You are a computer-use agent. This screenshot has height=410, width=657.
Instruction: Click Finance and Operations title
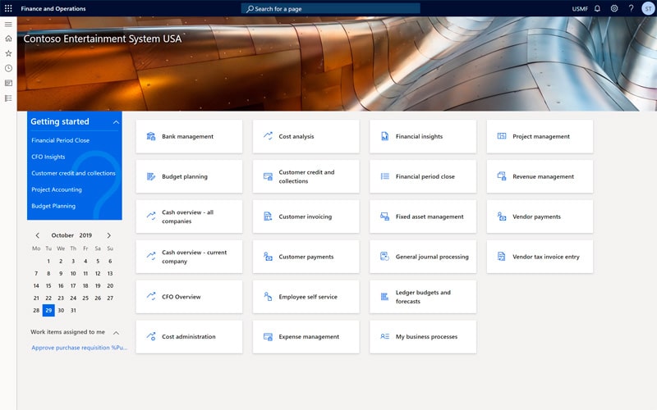53,8
